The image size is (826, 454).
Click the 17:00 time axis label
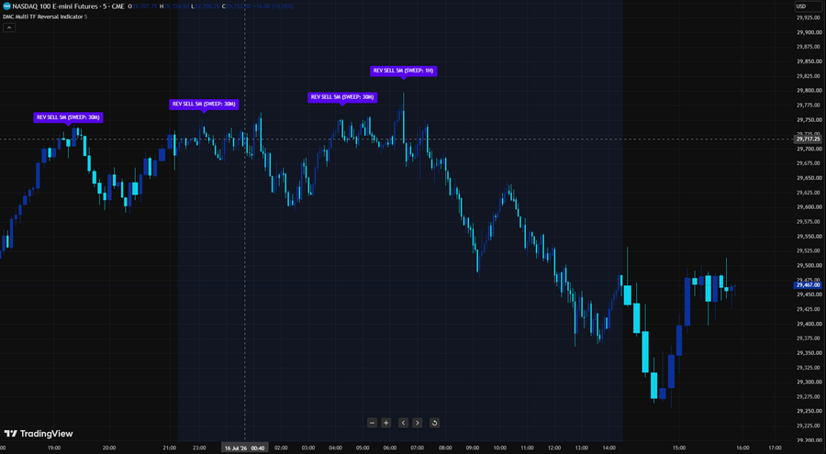coord(775,448)
